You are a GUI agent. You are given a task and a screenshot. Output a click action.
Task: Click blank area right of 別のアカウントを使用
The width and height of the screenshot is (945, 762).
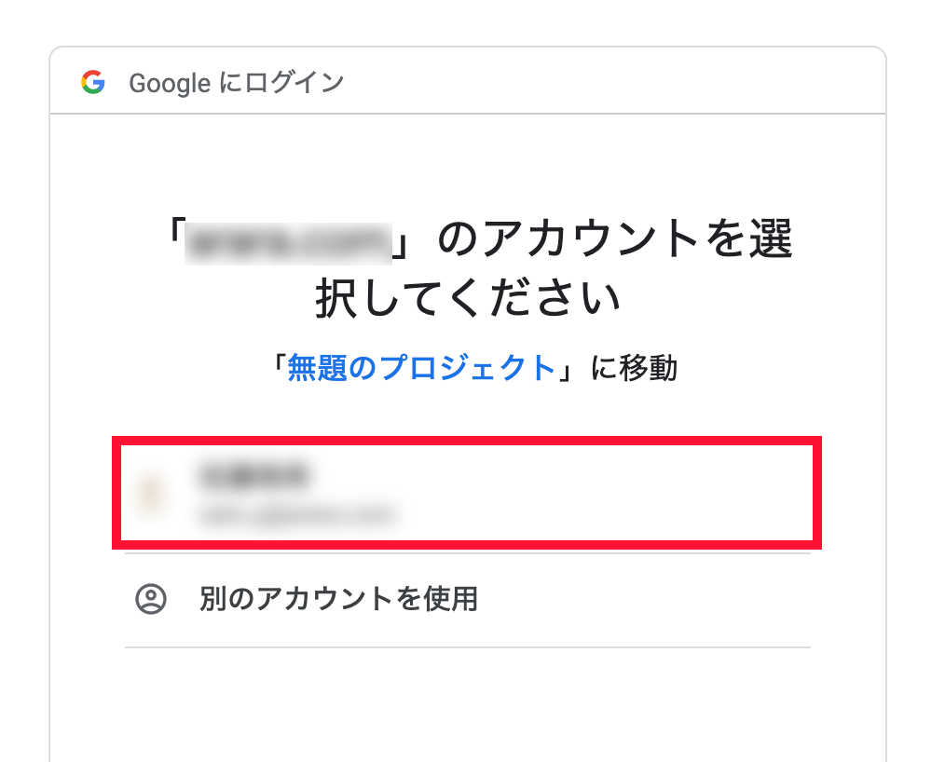[645, 599]
